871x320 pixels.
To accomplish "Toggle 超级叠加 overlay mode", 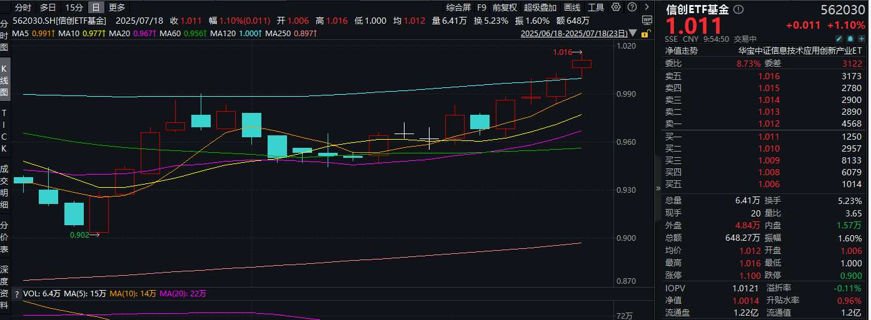I will 540,7.
